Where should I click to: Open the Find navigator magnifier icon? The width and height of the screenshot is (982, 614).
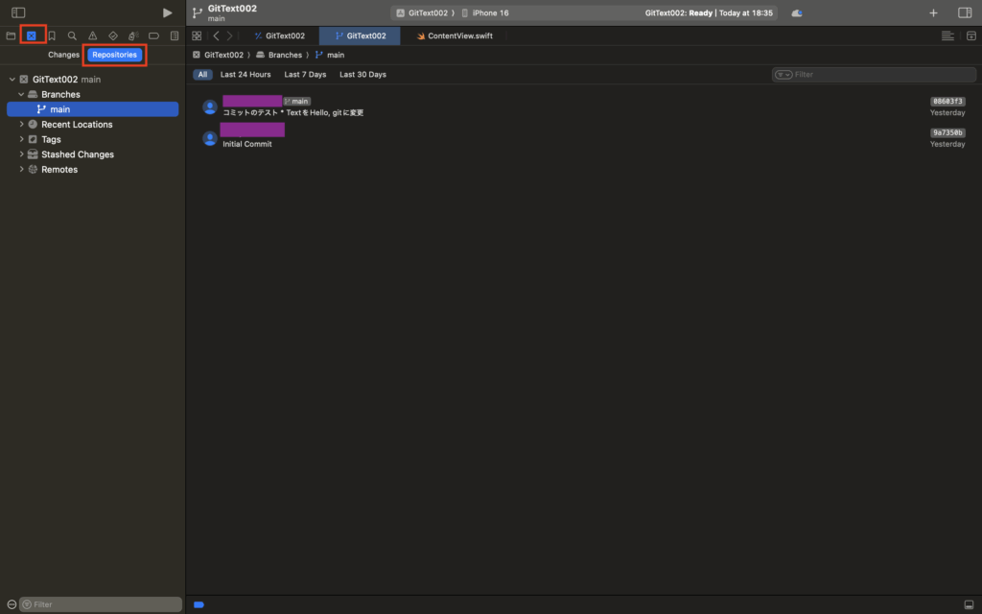[72, 35]
